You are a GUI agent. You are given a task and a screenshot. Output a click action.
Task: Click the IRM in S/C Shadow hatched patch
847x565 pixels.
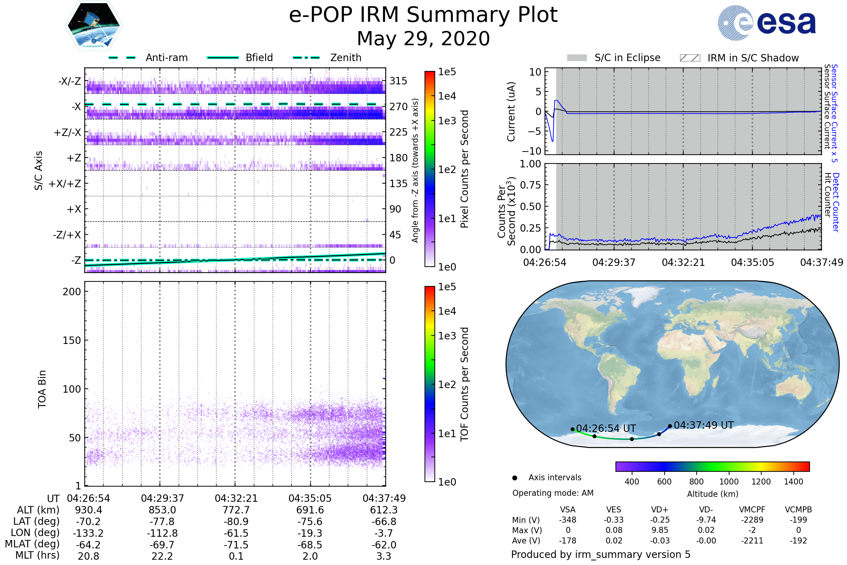click(690, 58)
